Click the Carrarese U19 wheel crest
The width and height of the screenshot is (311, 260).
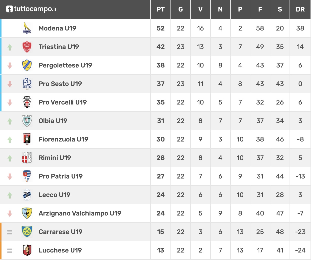tap(27, 232)
